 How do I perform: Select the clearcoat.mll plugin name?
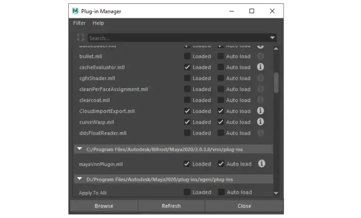click(x=95, y=100)
